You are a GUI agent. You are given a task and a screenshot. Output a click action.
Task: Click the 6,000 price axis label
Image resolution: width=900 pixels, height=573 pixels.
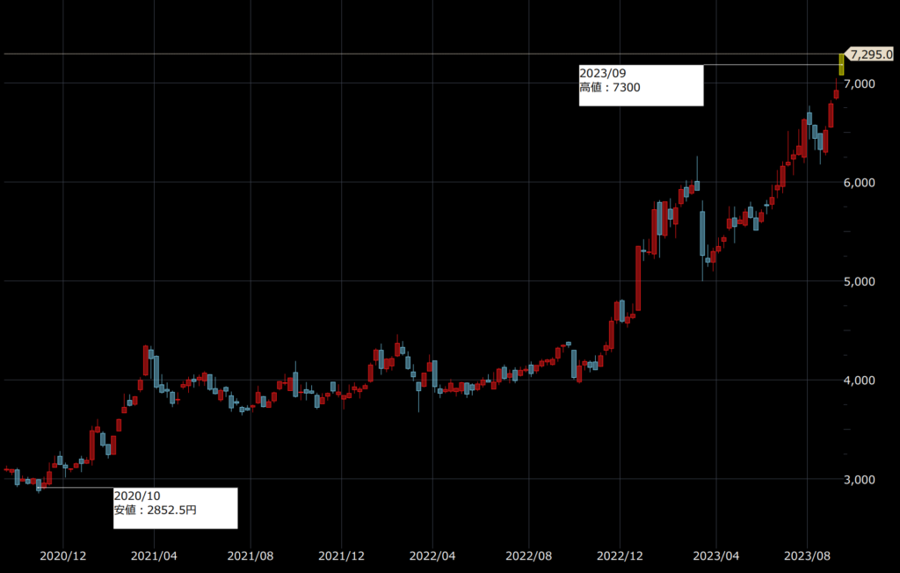(860, 183)
